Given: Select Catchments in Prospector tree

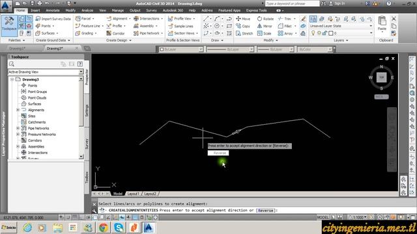Looking at the screenshot, I should (x=36, y=122).
